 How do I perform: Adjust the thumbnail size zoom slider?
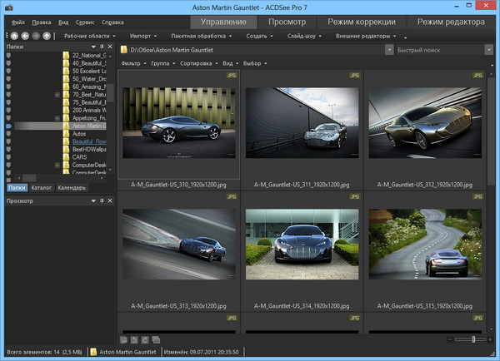pyautogui.click(x=473, y=339)
